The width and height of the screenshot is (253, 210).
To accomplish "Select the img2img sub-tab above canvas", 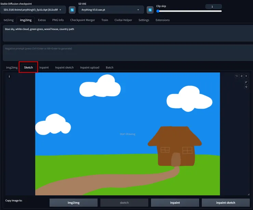I will [12, 67].
